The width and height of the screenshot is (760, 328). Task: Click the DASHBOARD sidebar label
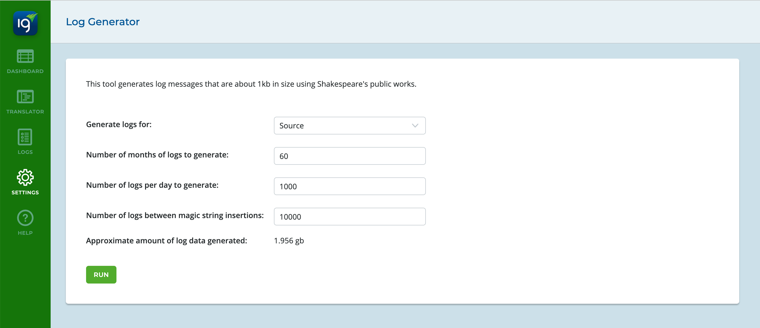coord(25,71)
